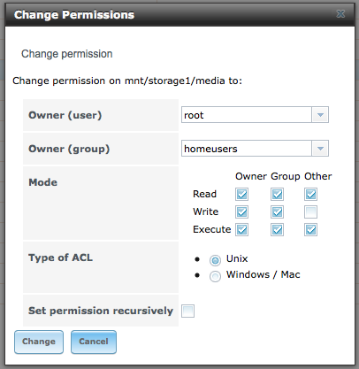Click the Change button

(x=39, y=342)
